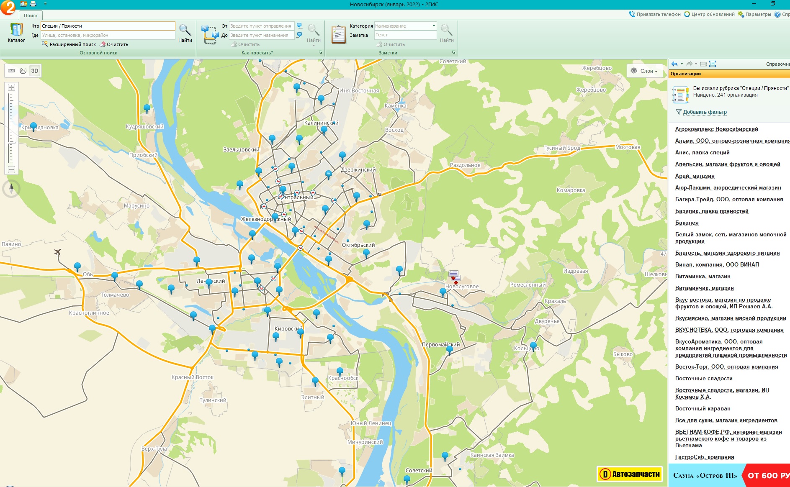
Task: Select the radius search tool on map
Action: 23,71
